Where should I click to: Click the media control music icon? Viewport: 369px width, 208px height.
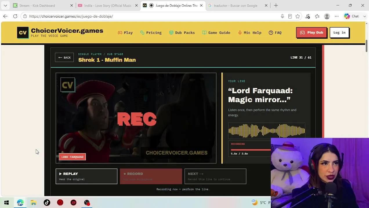307,16
